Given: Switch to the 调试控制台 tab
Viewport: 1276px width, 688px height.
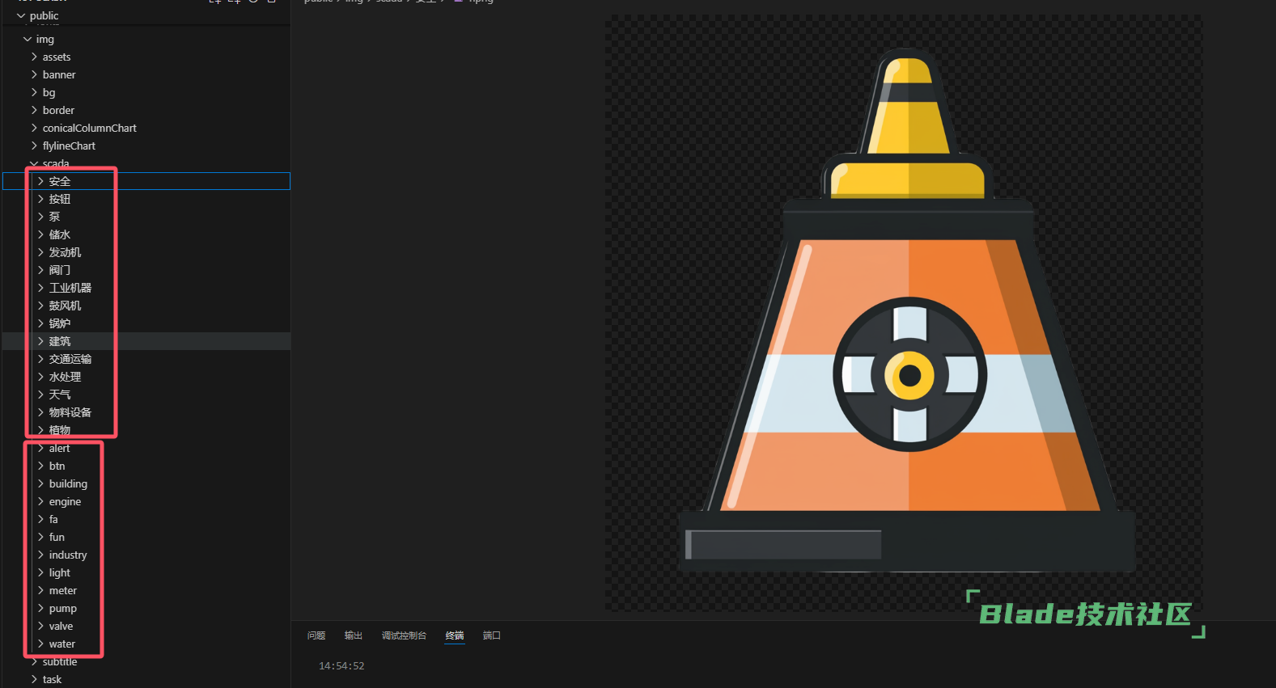Looking at the screenshot, I should (x=404, y=635).
